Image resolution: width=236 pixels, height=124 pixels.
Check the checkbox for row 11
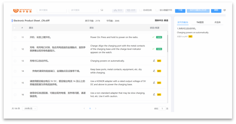click(15, 37)
